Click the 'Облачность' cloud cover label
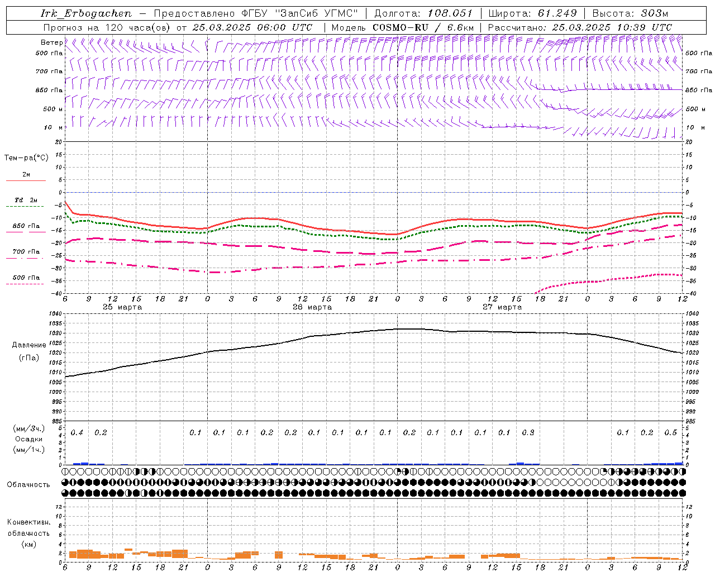This screenshot has width=715, height=572. (28, 485)
